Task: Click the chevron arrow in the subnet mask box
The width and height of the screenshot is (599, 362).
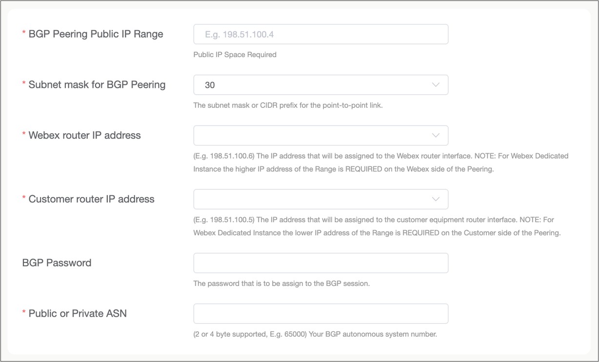Action: click(436, 85)
